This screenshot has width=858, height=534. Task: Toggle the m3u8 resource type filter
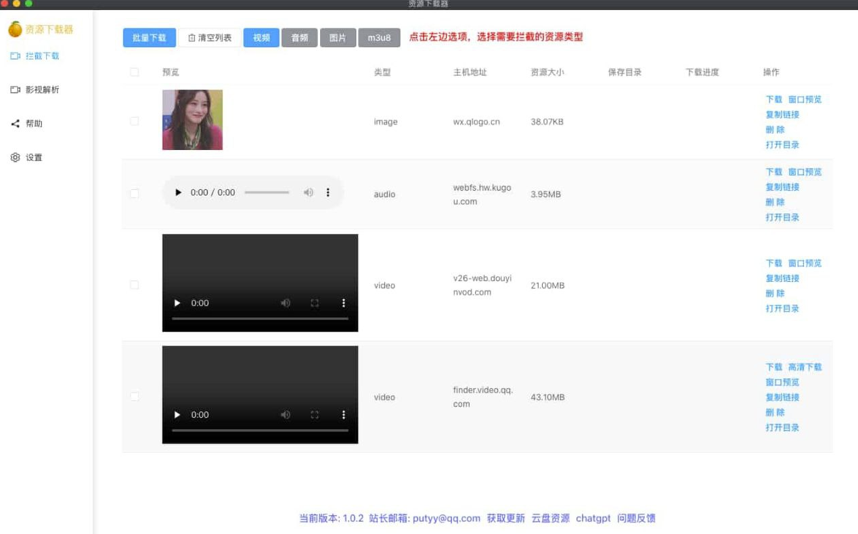tap(379, 38)
